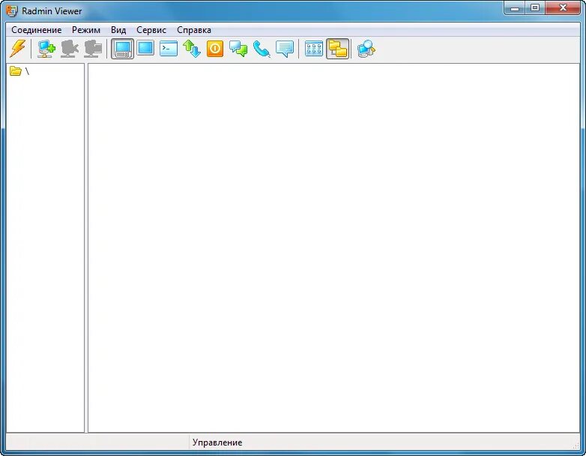Click the grayed delete connection icon
Image resolution: width=586 pixels, height=456 pixels.
point(70,49)
